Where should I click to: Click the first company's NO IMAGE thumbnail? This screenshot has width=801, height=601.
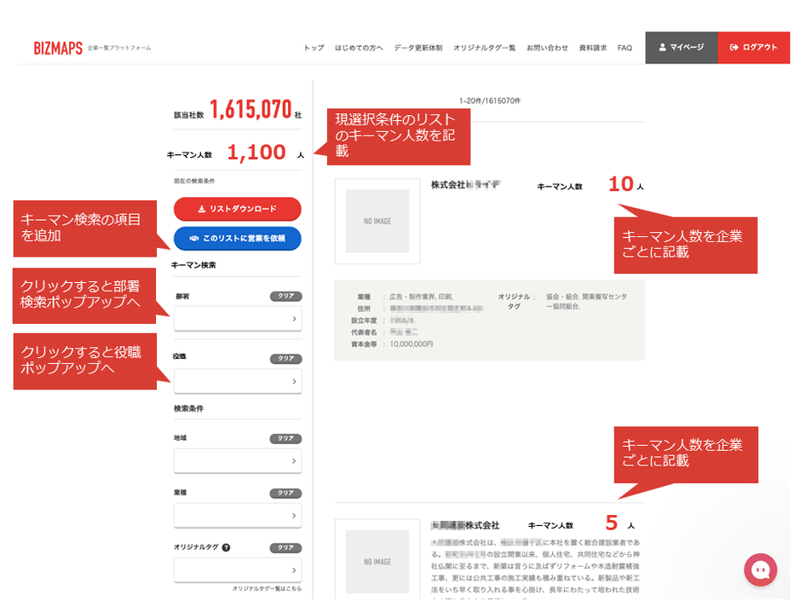click(x=377, y=221)
